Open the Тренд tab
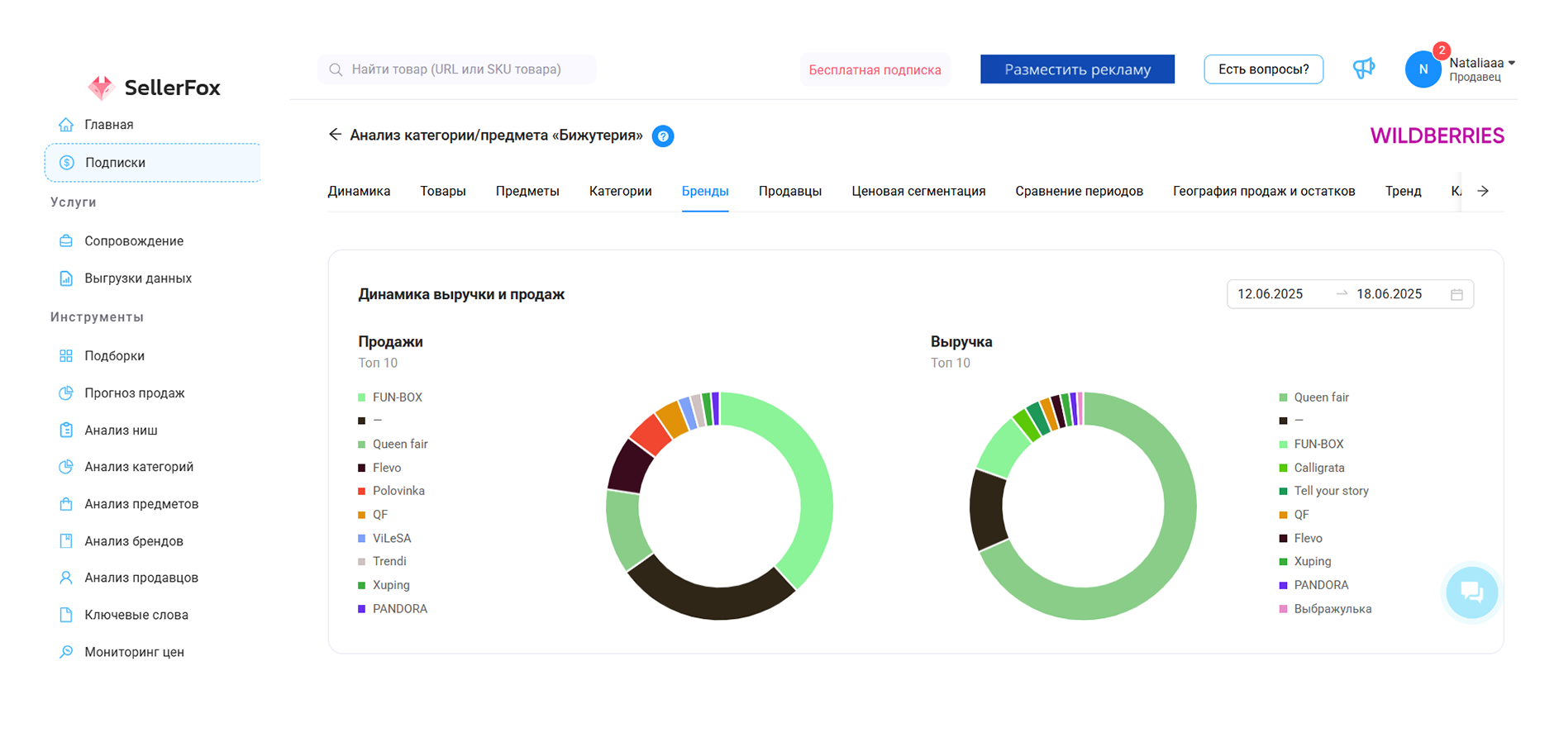The width and height of the screenshot is (1559, 747). coord(1404,191)
